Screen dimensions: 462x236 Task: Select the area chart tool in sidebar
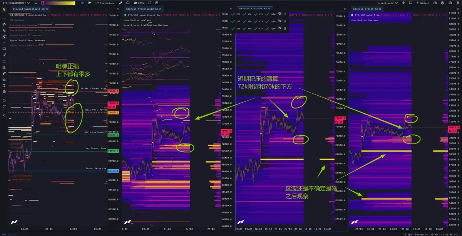[x=4, y=79]
